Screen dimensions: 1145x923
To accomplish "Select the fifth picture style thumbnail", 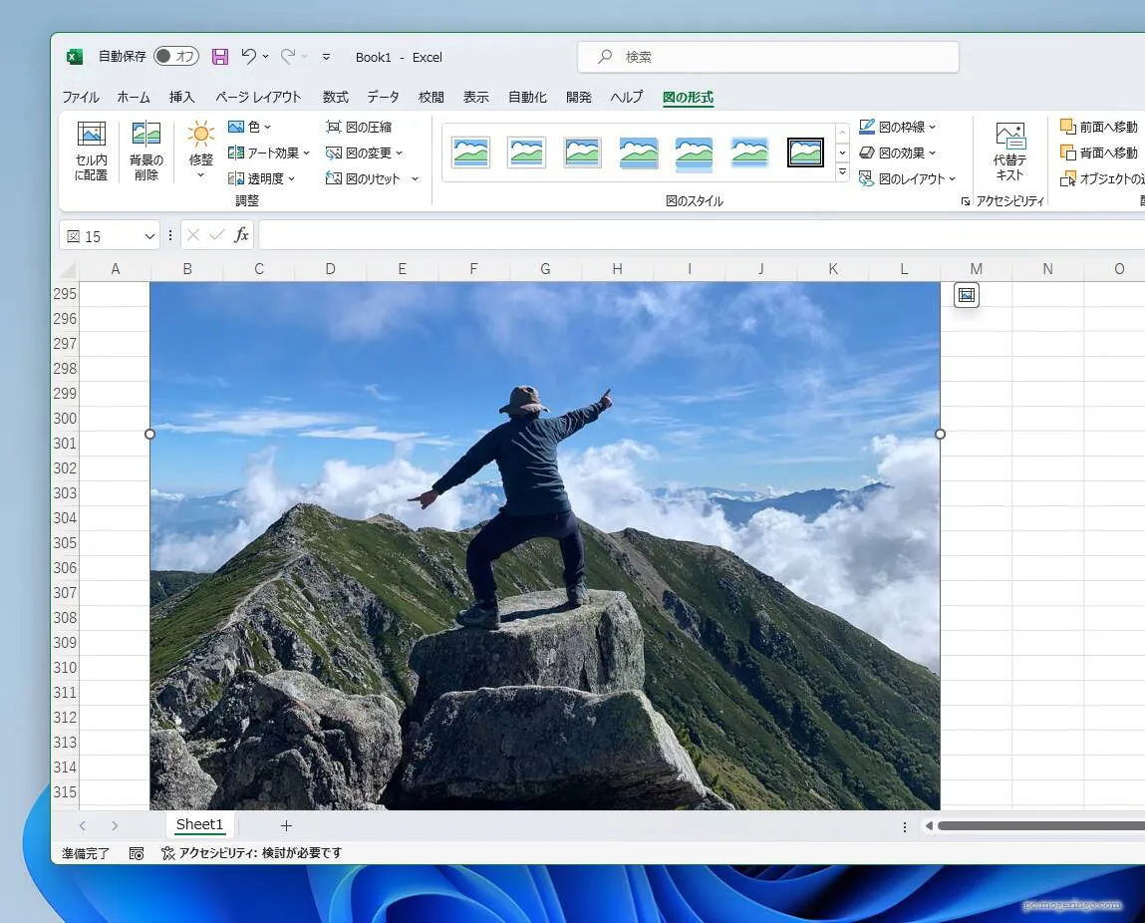I will point(694,153).
